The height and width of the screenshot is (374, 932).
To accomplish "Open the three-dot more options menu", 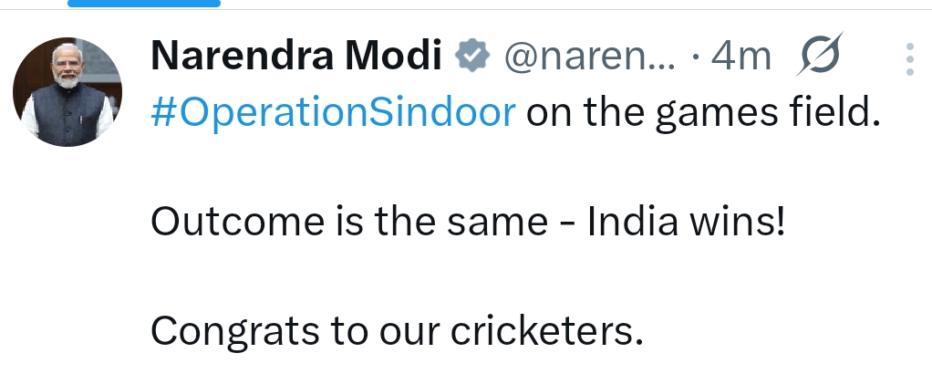I will [908, 59].
